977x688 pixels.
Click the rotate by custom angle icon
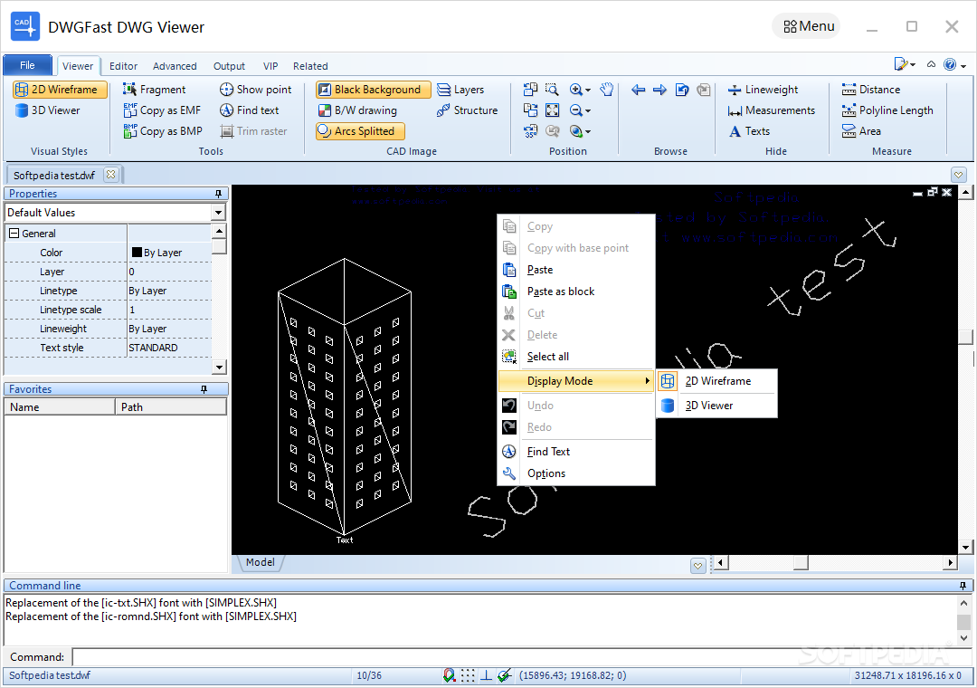530,131
